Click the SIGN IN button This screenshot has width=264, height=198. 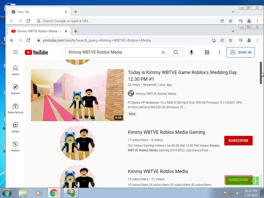coord(241,52)
